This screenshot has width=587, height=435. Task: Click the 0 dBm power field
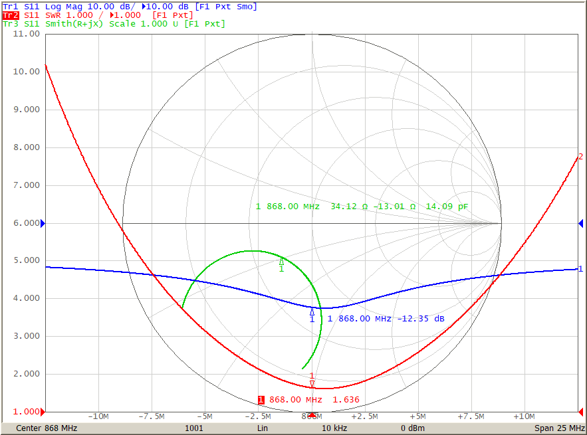tap(413, 428)
